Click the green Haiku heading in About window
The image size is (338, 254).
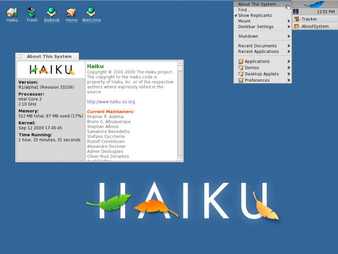[95, 66]
